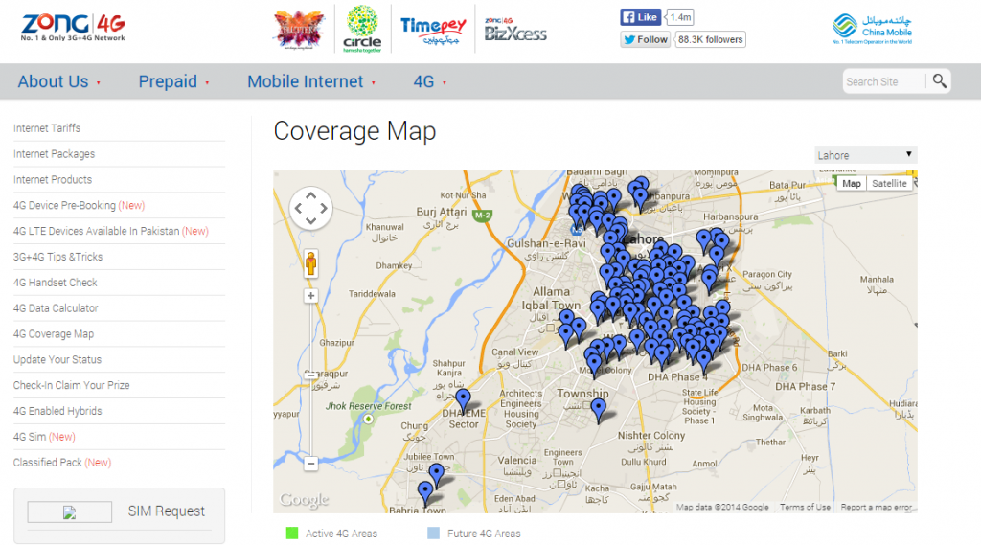
Task: Click the Street View pegman icon
Action: (x=311, y=262)
